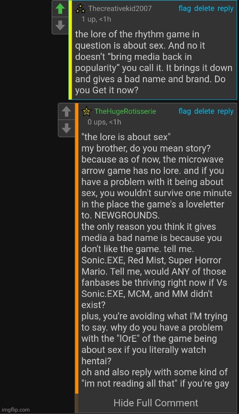
Task: Downvote Thecreativekid2007's comment
Action: tap(60, 26)
